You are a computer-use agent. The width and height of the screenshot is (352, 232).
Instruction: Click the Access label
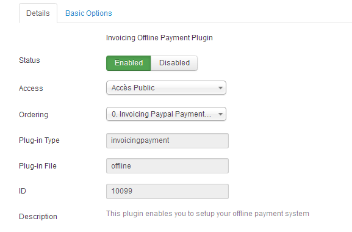pyautogui.click(x=31, y=89)
